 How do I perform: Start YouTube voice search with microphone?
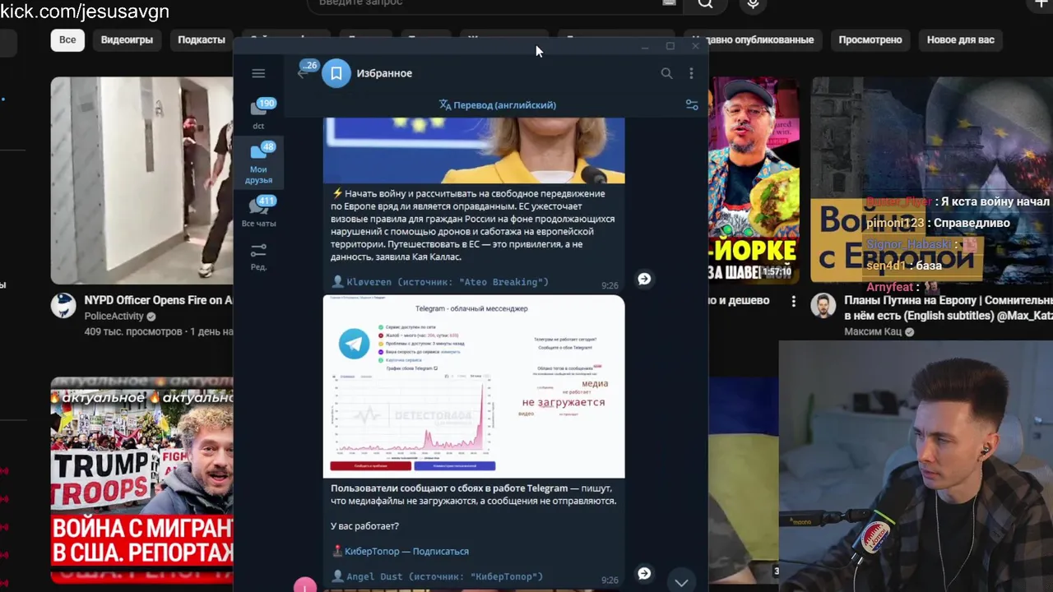753,4
